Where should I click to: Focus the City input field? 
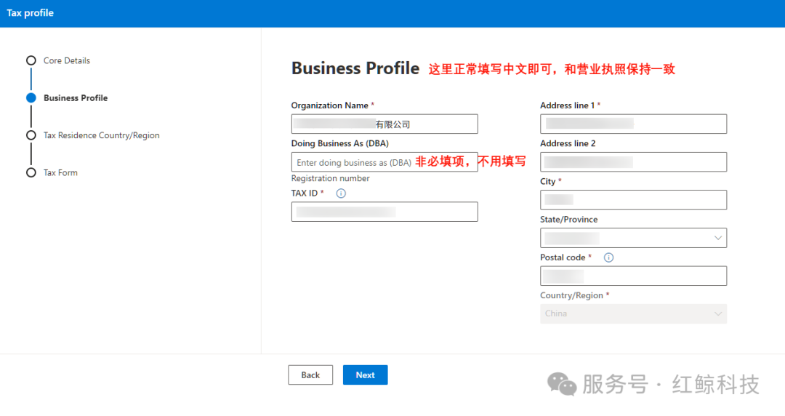point(633,200)
